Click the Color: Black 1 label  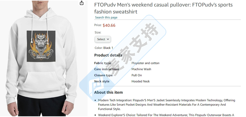tap(104, 48)
